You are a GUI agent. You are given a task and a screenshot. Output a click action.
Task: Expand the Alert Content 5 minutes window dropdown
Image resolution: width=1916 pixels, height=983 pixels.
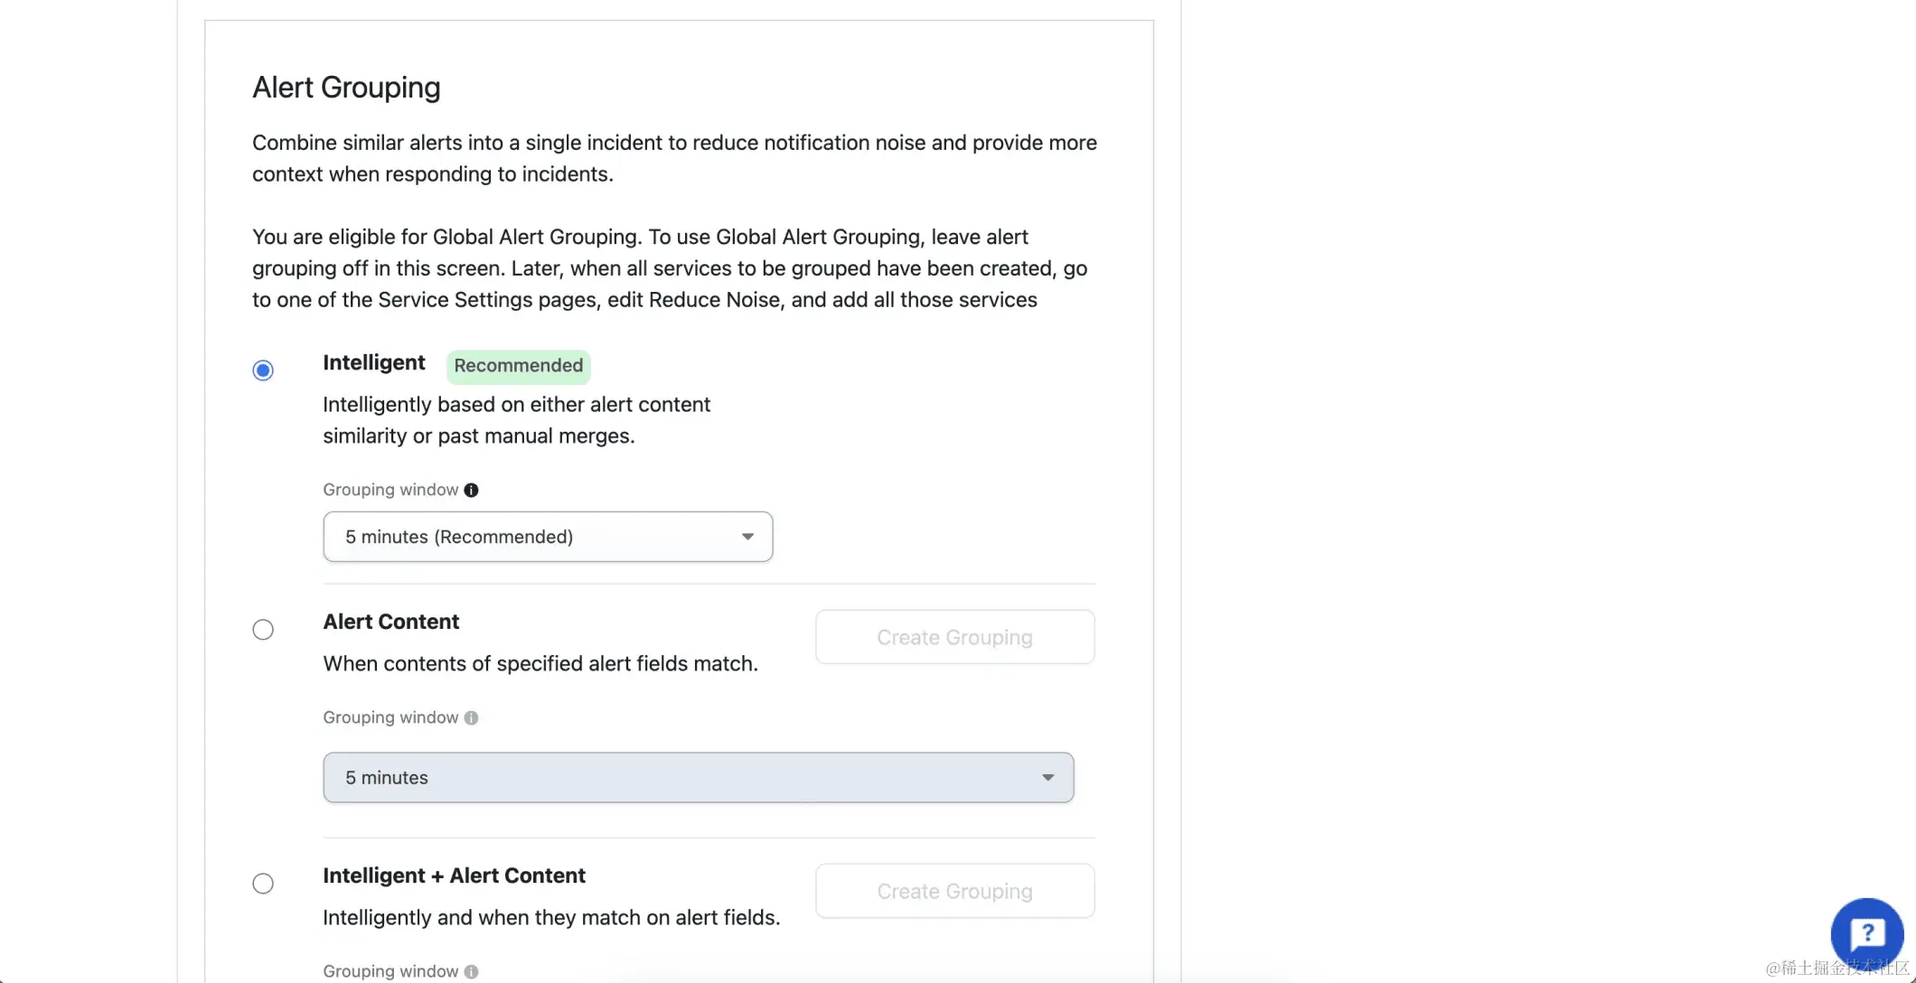click(x=699, y=778)
